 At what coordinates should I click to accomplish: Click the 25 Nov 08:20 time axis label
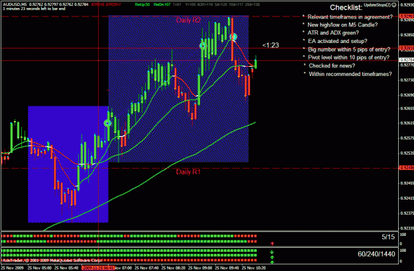[174, 268]
